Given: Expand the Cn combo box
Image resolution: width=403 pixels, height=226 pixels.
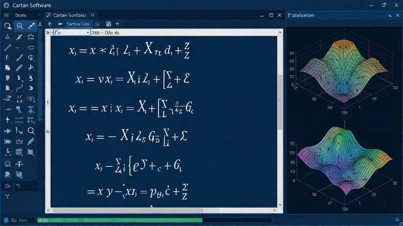Looking at the screenshot, I should point(88,33).
